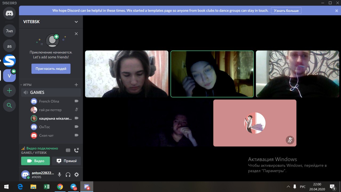Focus the long-haired girl's video tile
The width and height of the screenshot is (341, 192).
pos(127,74)
